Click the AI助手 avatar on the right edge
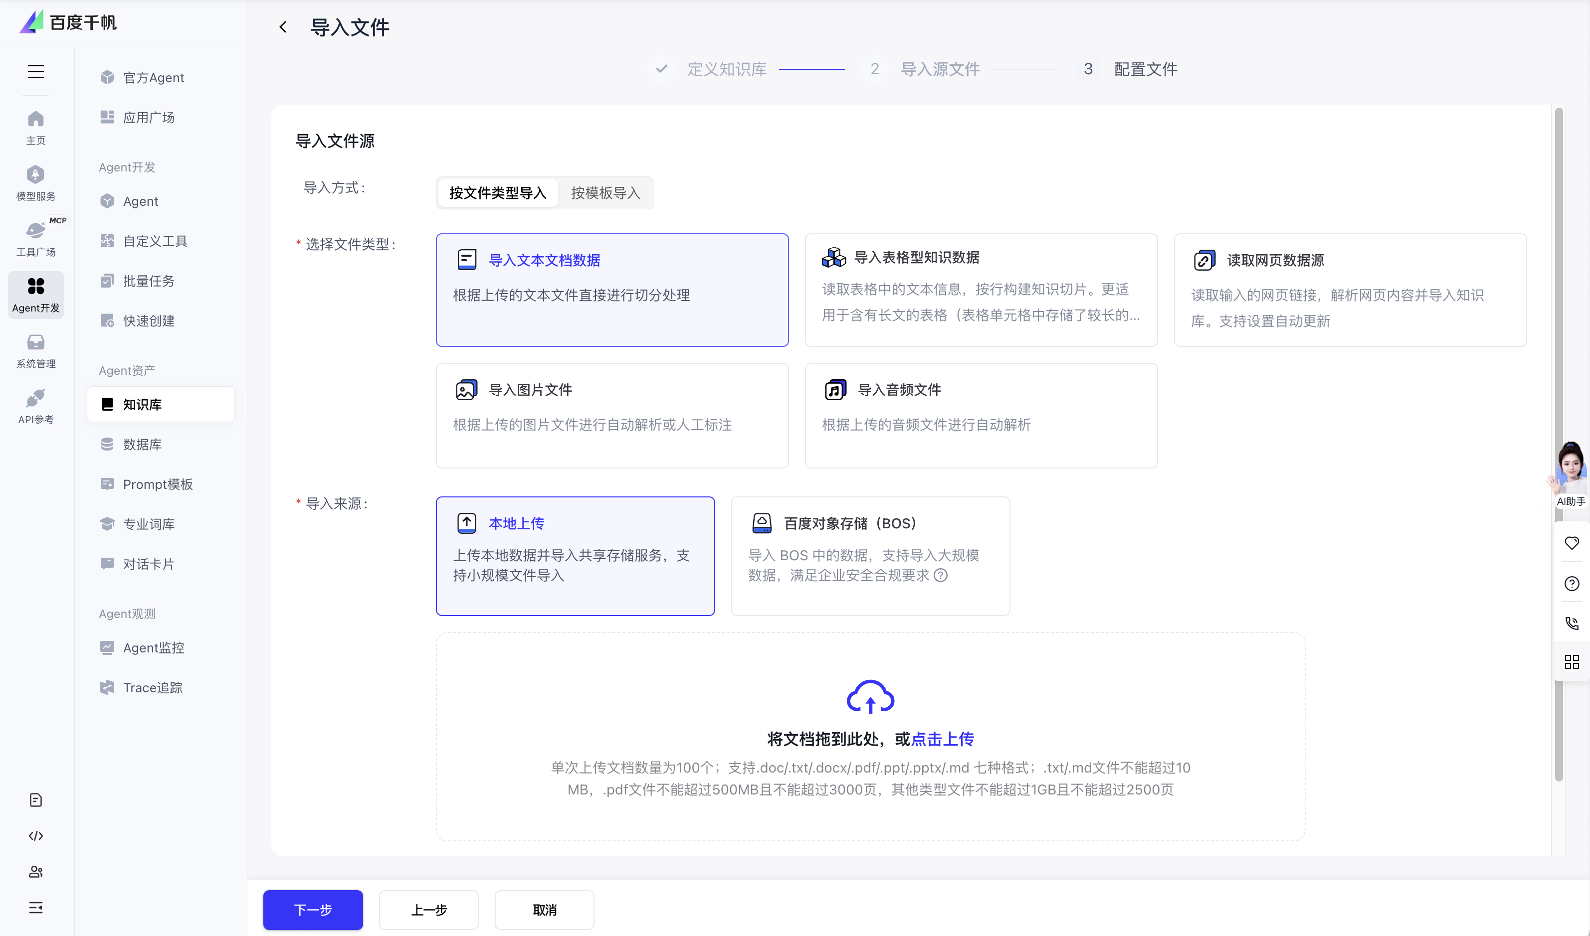This screenshot has width=1590, height=936. pos(1571,473)
